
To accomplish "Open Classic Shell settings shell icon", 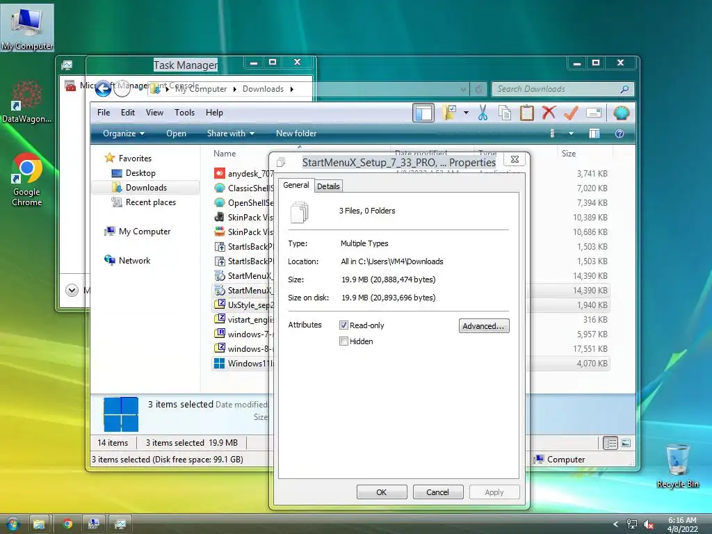I will click(x=621, y=113).
